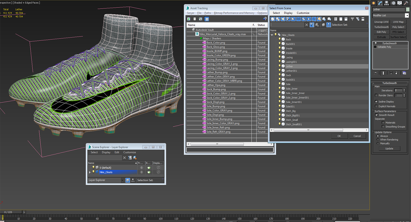Open the Display command panel tab
Screen dimensions: 411x222
(x=400, y=3)
